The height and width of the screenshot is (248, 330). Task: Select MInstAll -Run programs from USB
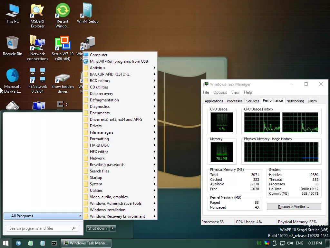click(120, 61)
